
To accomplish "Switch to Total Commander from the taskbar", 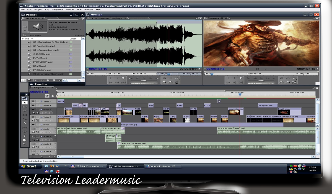I will pos(87,166).
